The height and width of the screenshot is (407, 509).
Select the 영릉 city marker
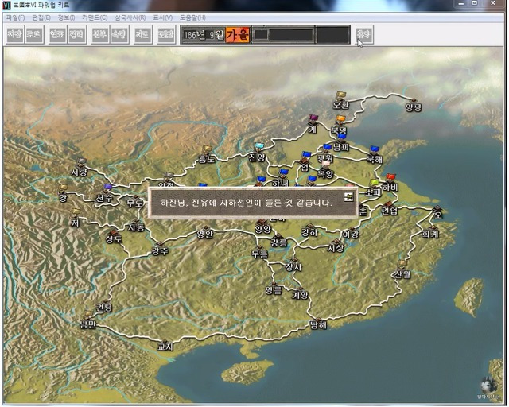[274, 289]
